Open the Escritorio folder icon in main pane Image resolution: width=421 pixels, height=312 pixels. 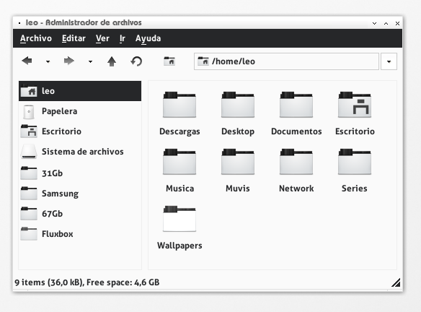355,105
